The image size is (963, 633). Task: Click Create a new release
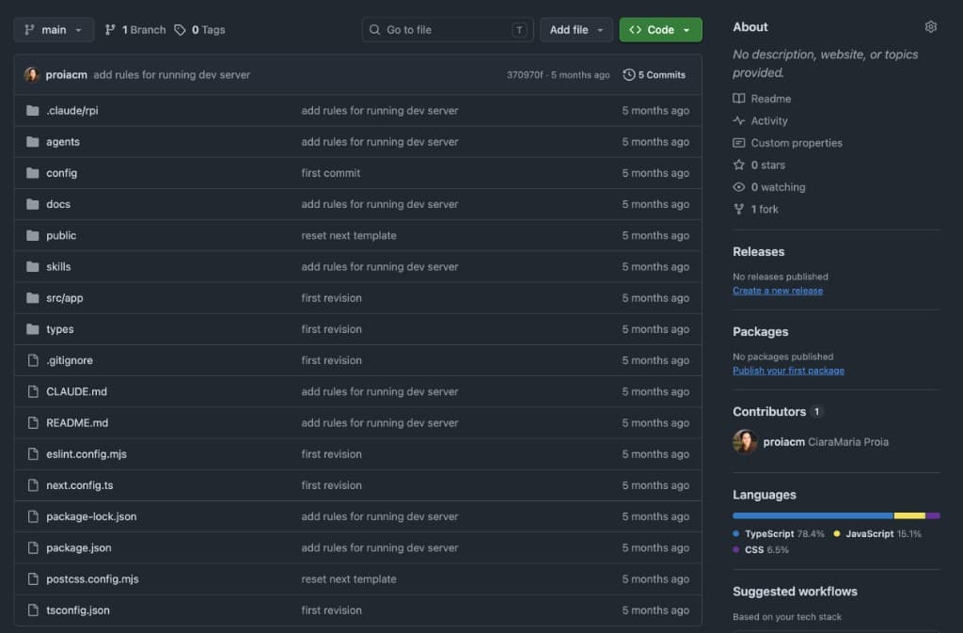(778, 291)
